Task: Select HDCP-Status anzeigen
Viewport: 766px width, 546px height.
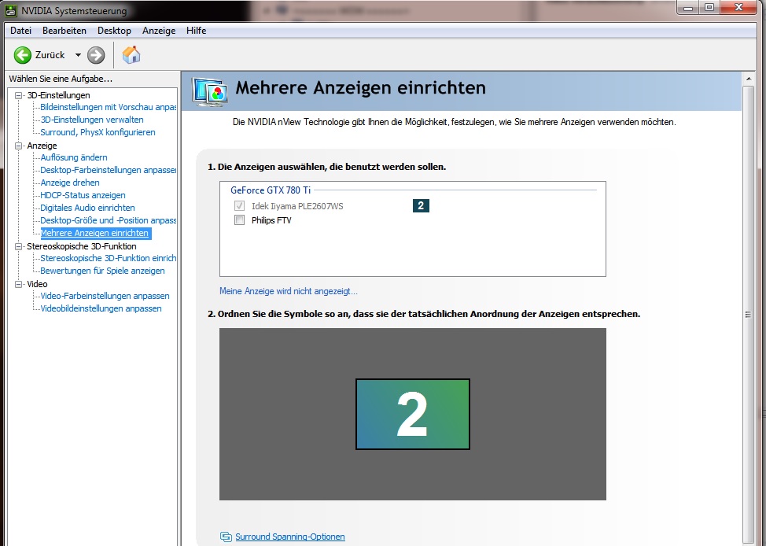Action: tap(83, 196)
